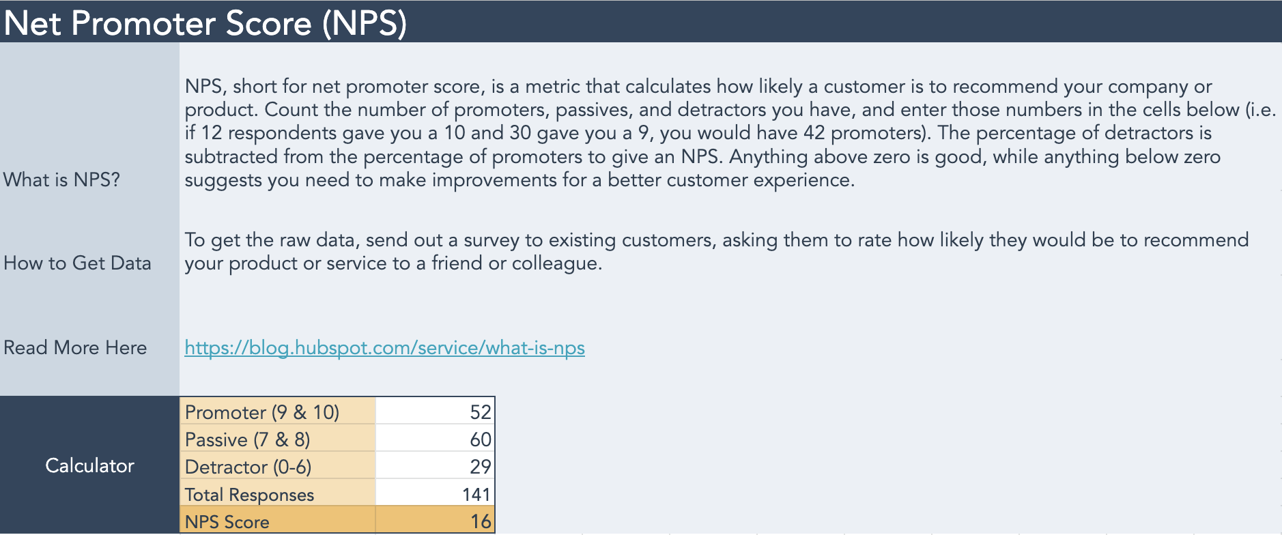
Task: Select the Detractor count cell showing 29
Action: point(435,466)
